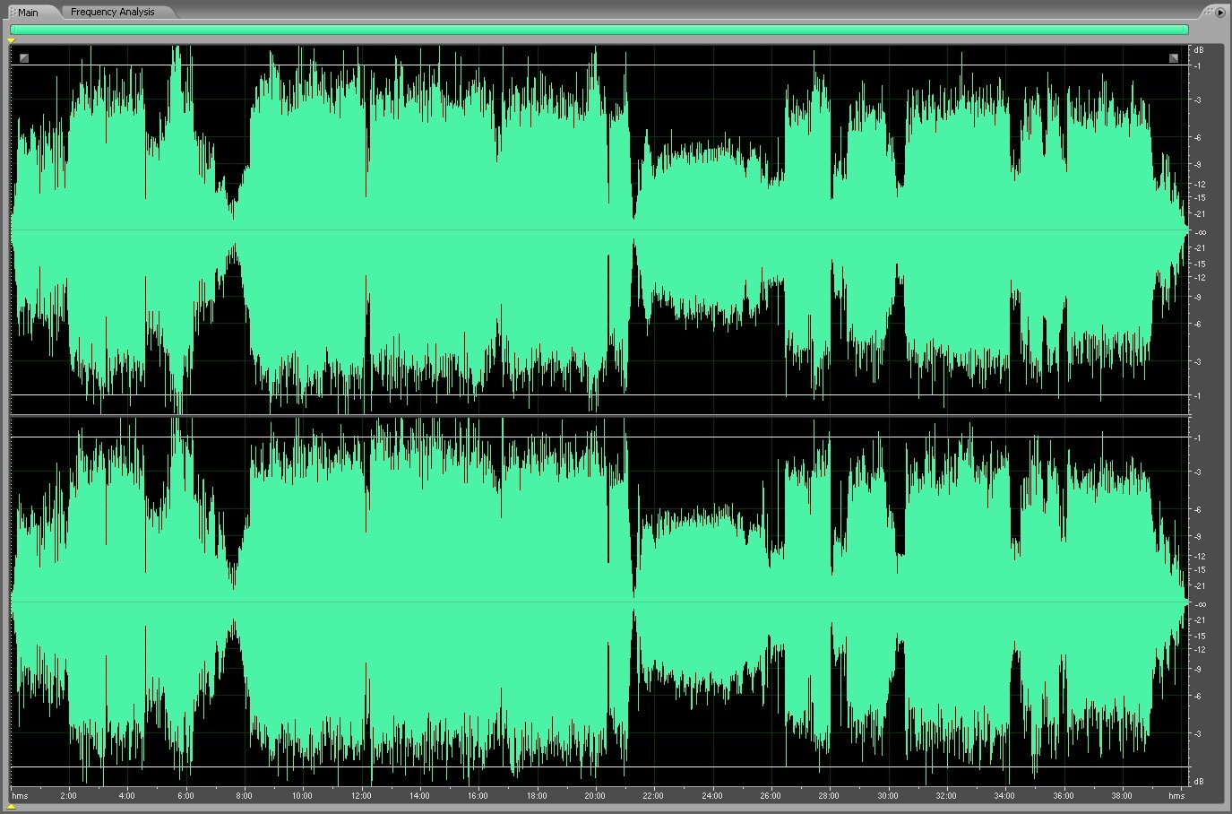Click the right edge of zoom bar

(1186, 30)
